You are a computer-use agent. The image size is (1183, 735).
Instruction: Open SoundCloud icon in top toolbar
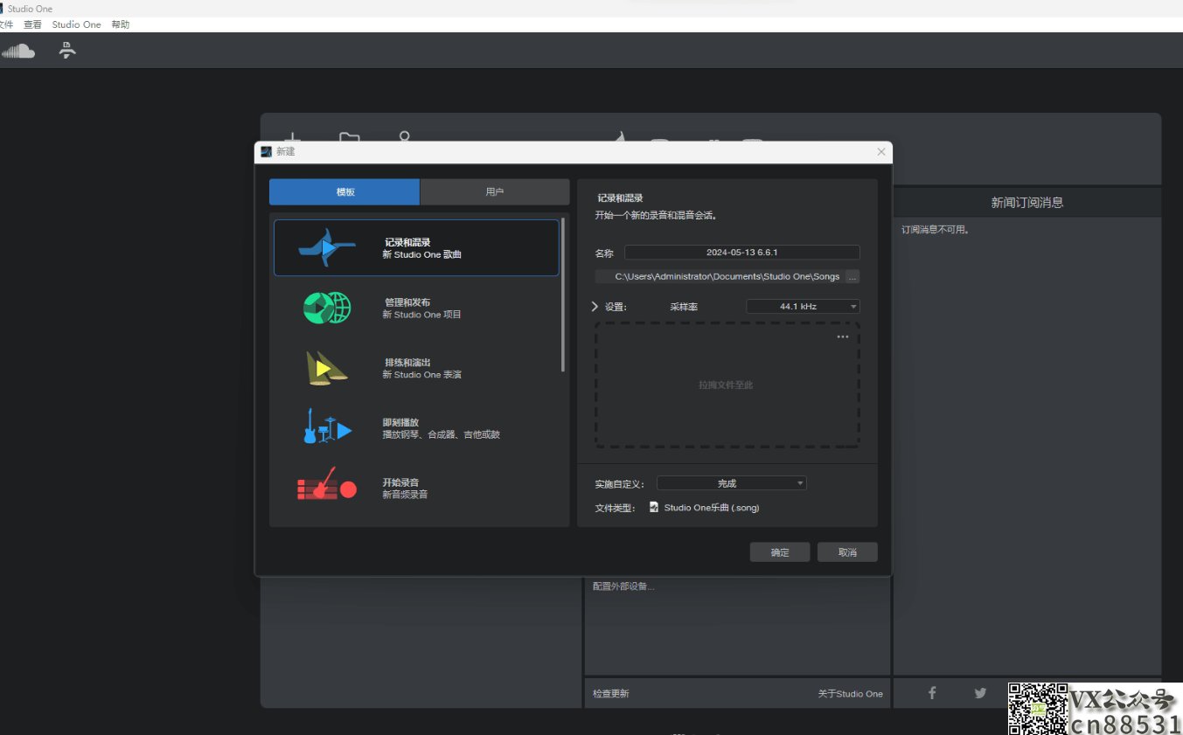17,51
